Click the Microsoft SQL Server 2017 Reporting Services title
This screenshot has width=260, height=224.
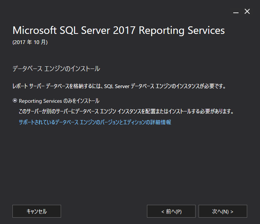(x=119, y=30)
